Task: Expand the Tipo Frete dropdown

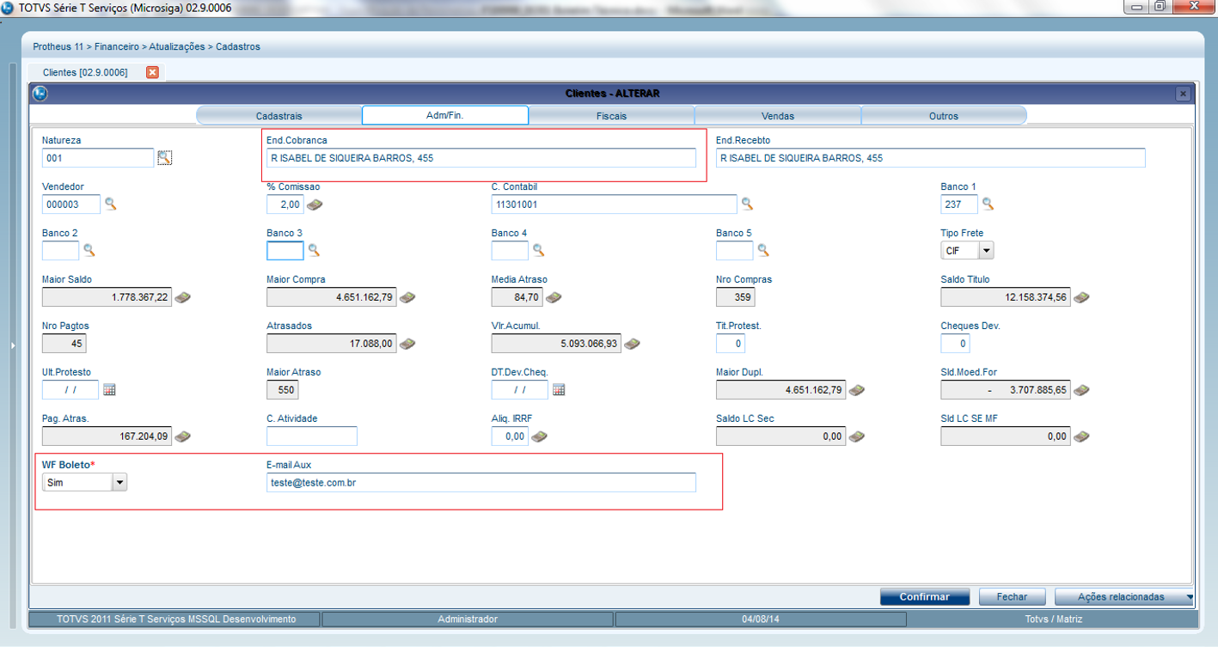Action: (986, 251)
